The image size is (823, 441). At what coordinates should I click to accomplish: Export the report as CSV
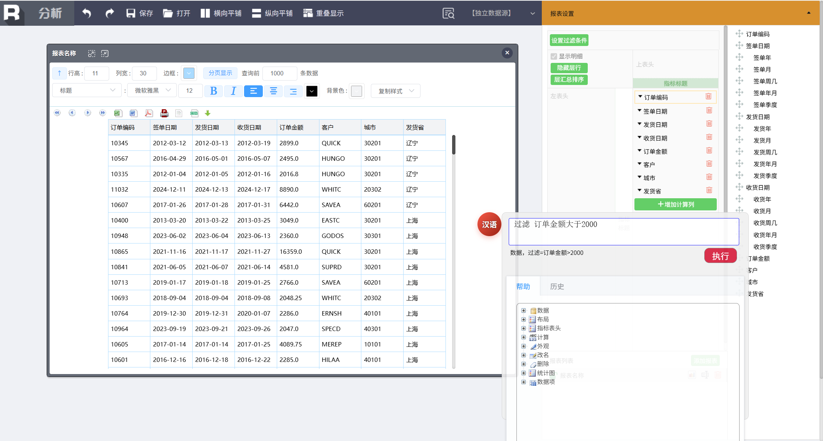tap(194, 113)
